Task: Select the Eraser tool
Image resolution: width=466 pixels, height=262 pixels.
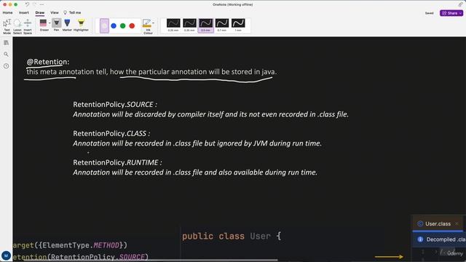Action: tap(44, 25)
